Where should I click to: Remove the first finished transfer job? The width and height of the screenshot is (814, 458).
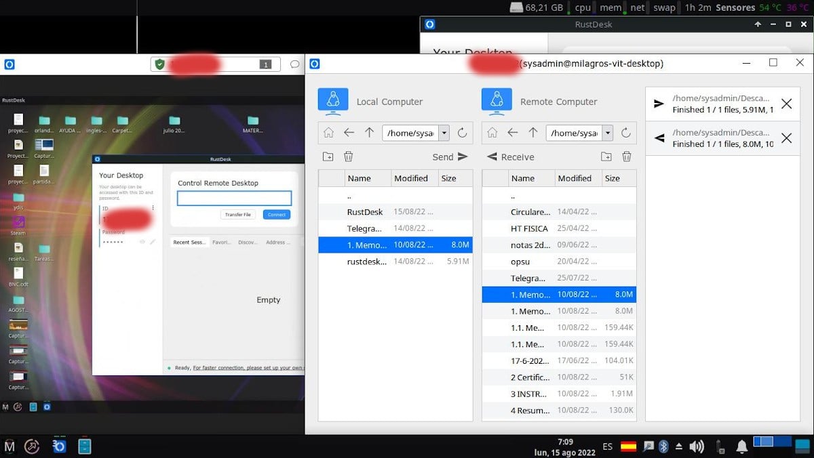786,104
